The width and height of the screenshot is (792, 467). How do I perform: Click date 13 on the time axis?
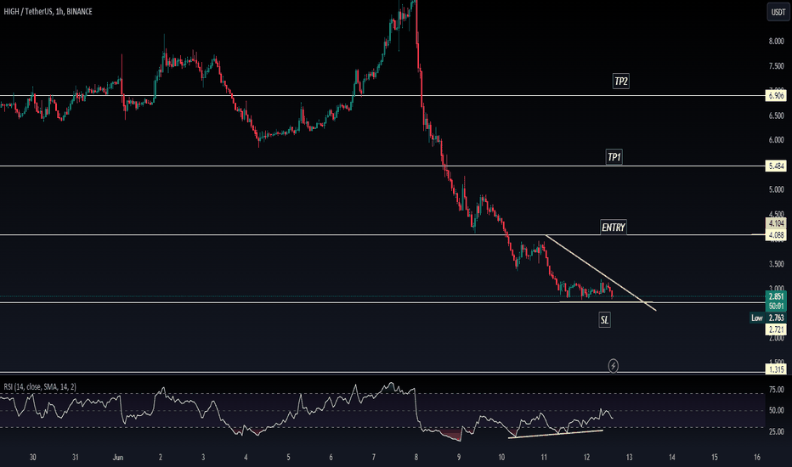pos(629,458)
